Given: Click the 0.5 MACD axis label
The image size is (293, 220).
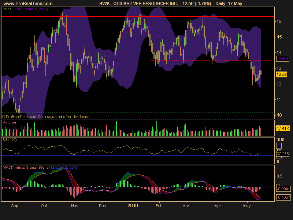Looking at the screenshot, I should [279, 176].
